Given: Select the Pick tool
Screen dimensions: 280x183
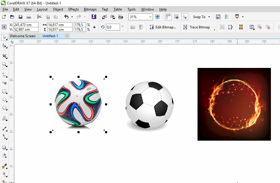Looking at the screenshot, I should point(4,37).
